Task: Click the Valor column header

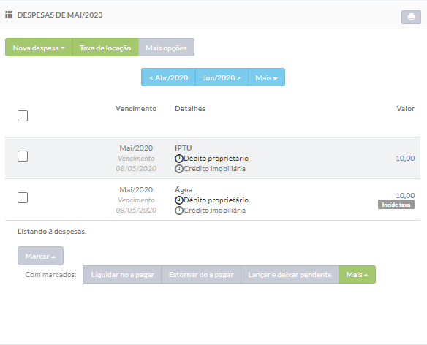Action: click(406, 109)
